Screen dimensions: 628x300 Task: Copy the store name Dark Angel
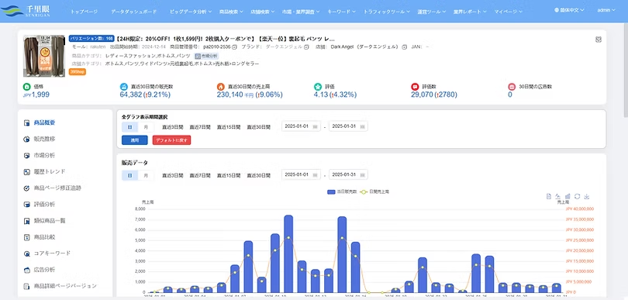click(x=405, y=47)
